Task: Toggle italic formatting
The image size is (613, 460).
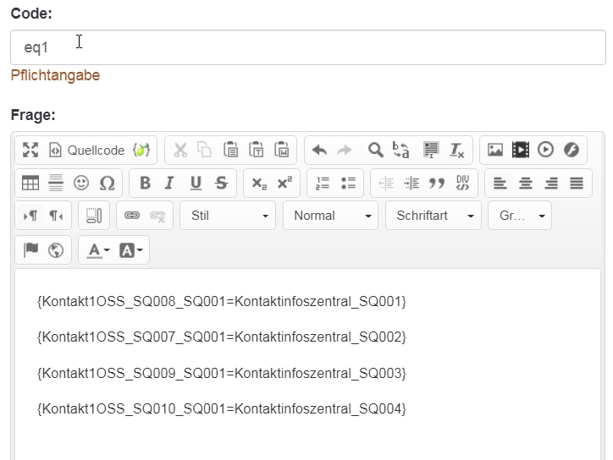Action: [x=169, y=183]
